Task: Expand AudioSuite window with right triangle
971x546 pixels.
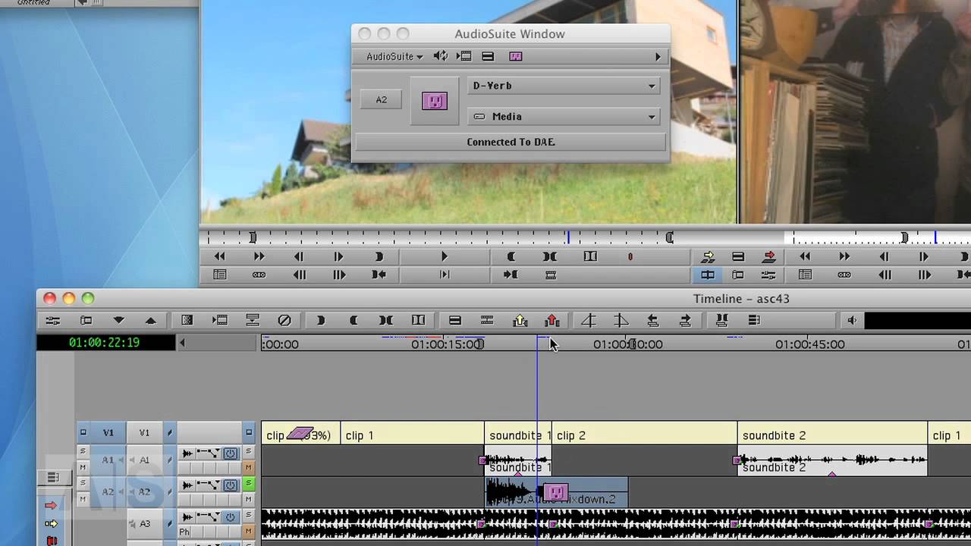Action: click(x=658, y=56)
